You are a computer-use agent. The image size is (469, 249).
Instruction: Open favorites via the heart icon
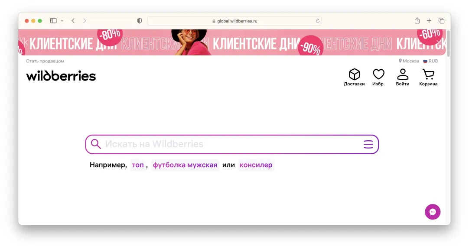pyautogui.click(x=378, y=75)
